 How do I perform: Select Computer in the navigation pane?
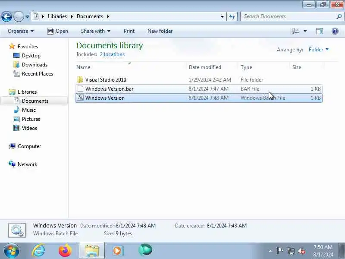pyautogui.click(x=29, y=146)
